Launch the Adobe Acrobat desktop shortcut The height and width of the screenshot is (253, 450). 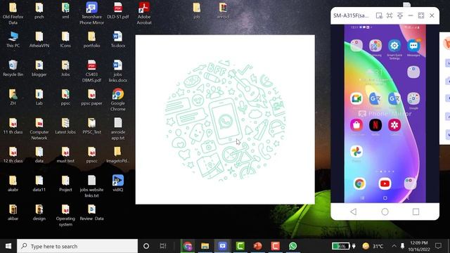pos(144,13)
